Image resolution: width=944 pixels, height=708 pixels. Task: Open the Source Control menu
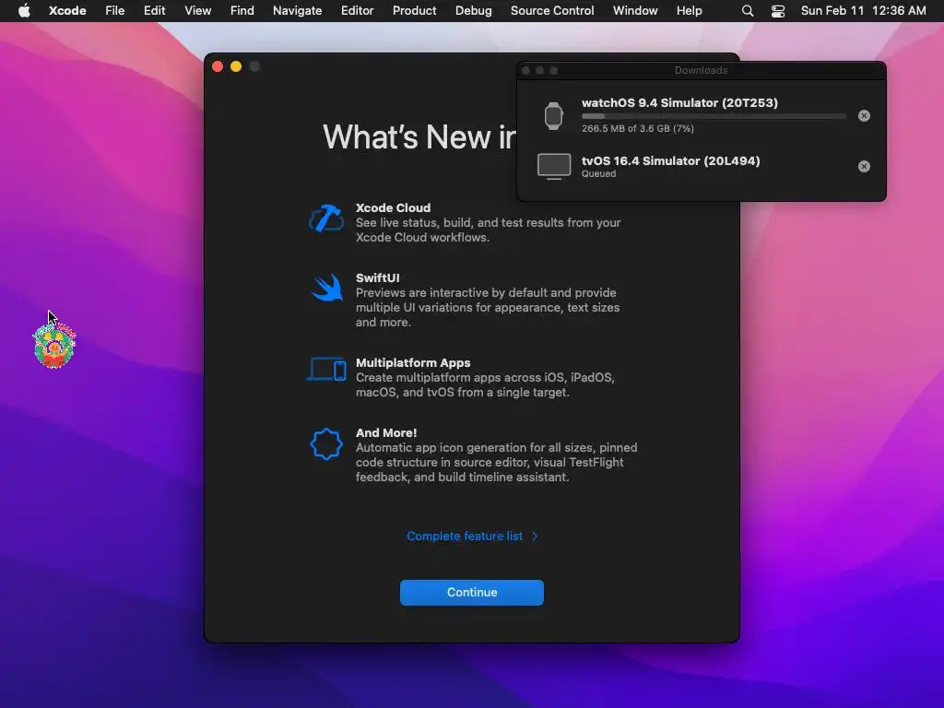552,11
